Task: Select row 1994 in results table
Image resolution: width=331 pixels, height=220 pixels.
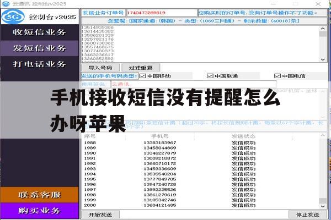Action: [201, 174]
